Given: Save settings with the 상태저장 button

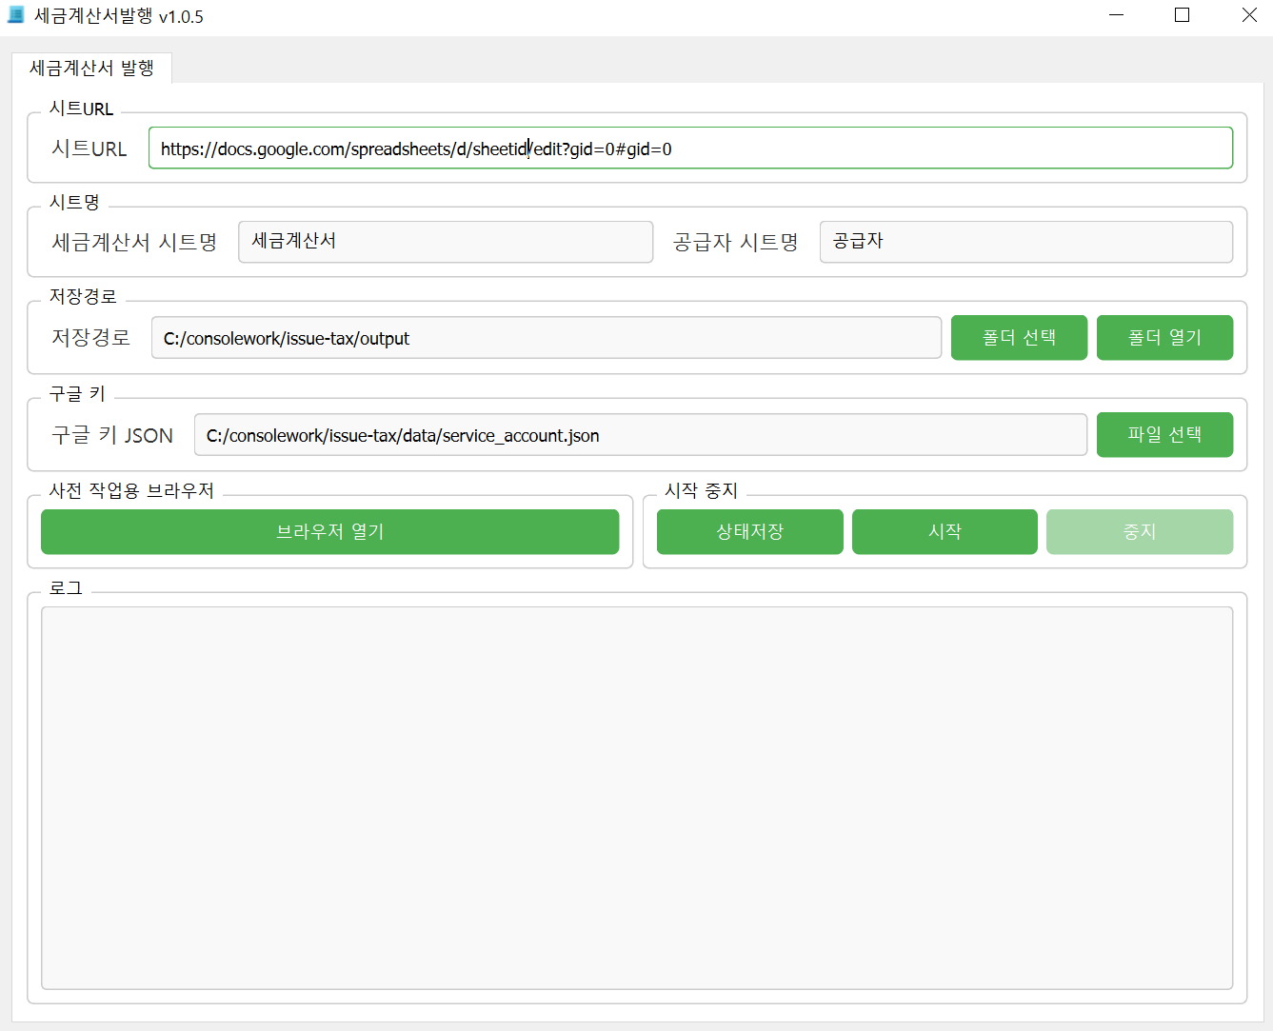Looking at the screenshot, I should point(749,532).
